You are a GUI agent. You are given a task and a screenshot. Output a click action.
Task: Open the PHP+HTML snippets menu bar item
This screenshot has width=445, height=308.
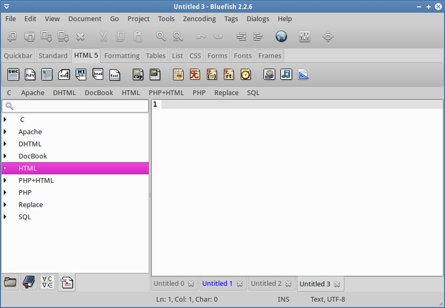(x=166, y=93)
